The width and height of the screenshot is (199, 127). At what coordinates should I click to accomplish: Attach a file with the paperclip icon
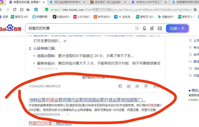tap(152, 28)
